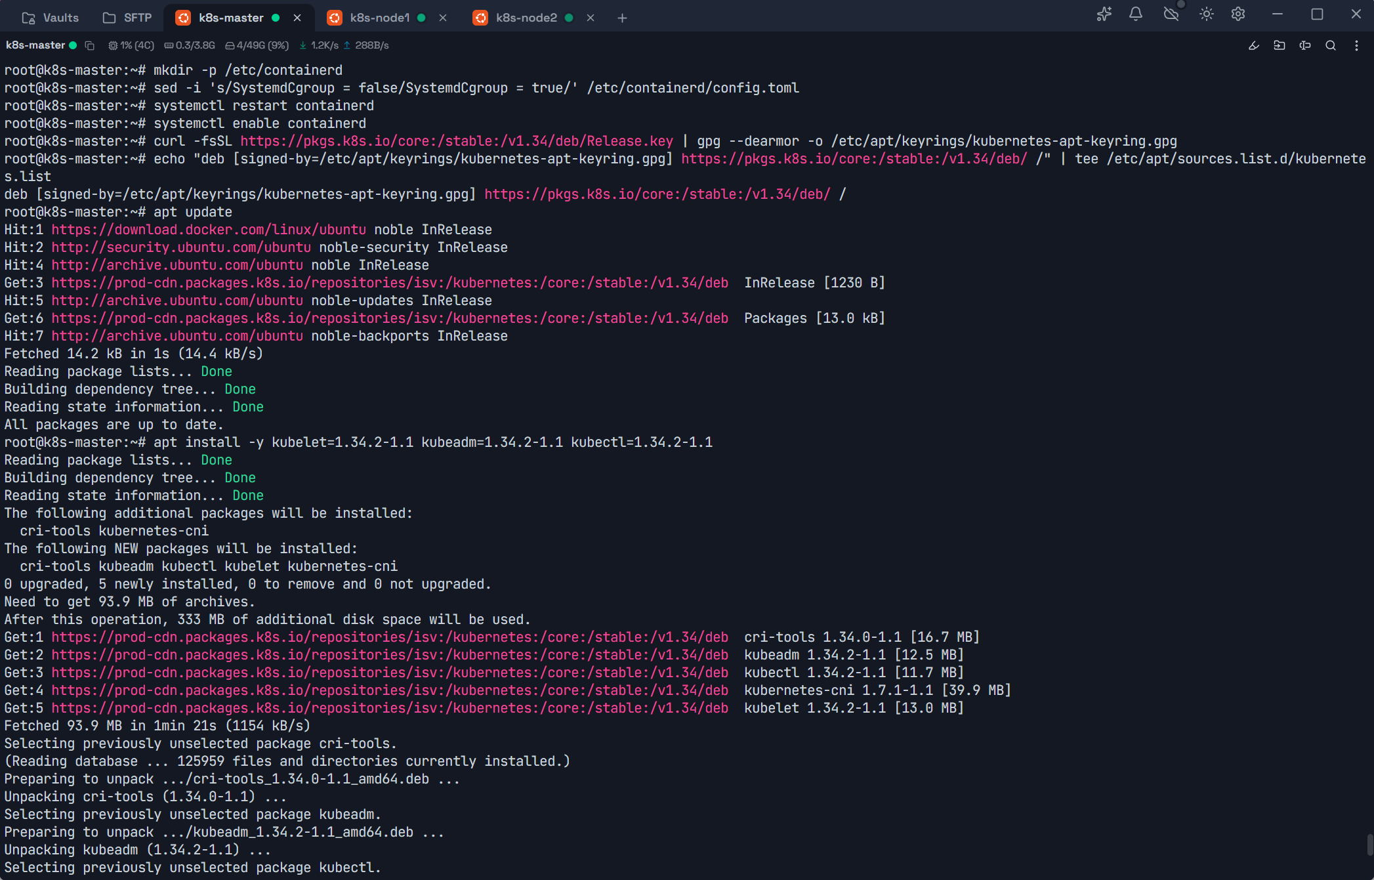This screenshot has height=880, width=1374.
Task: Click the 'All packages are up to date.' line
Action: click(114, 425)
